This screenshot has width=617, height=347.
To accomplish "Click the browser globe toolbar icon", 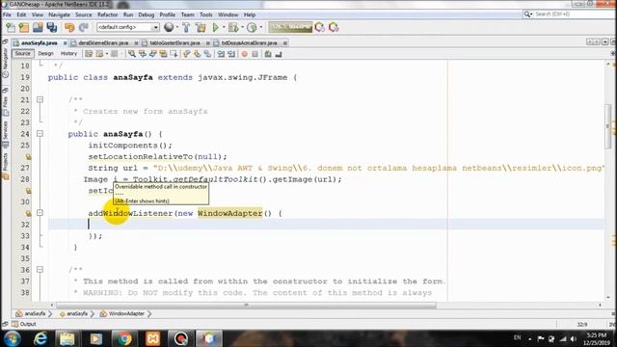I will point(169,27).
